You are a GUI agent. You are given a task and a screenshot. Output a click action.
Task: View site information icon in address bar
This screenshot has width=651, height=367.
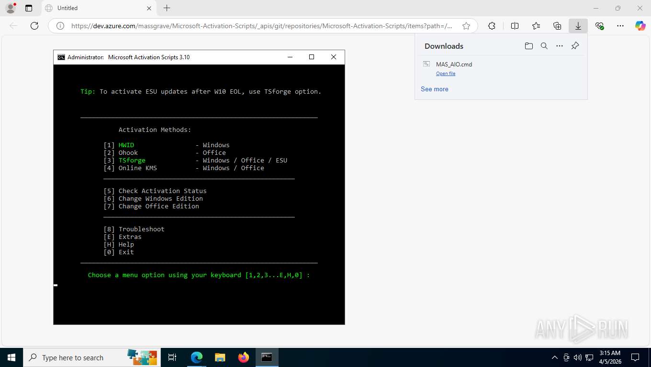tap(60, 26)
